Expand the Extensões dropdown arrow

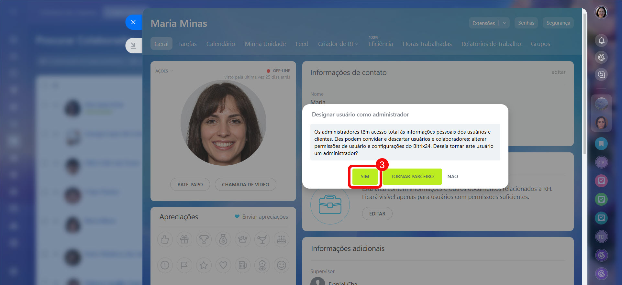[504, 23]
